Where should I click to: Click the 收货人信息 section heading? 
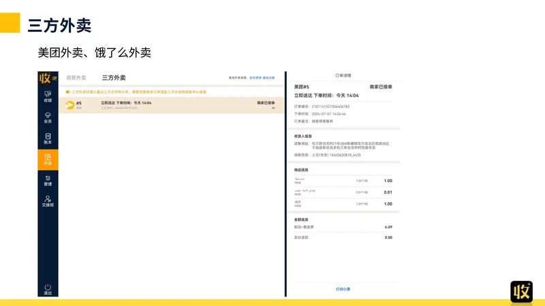[302, 136]
